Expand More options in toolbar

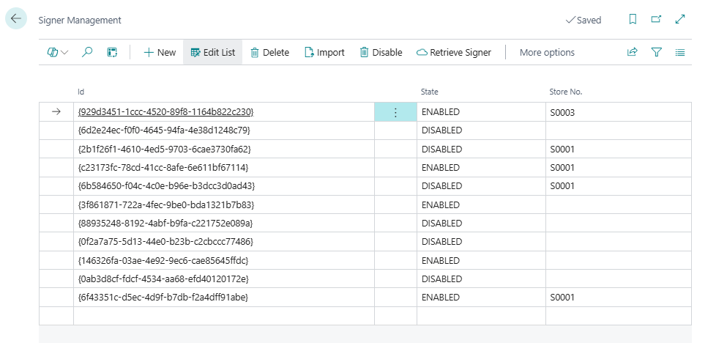click(547, 52)
